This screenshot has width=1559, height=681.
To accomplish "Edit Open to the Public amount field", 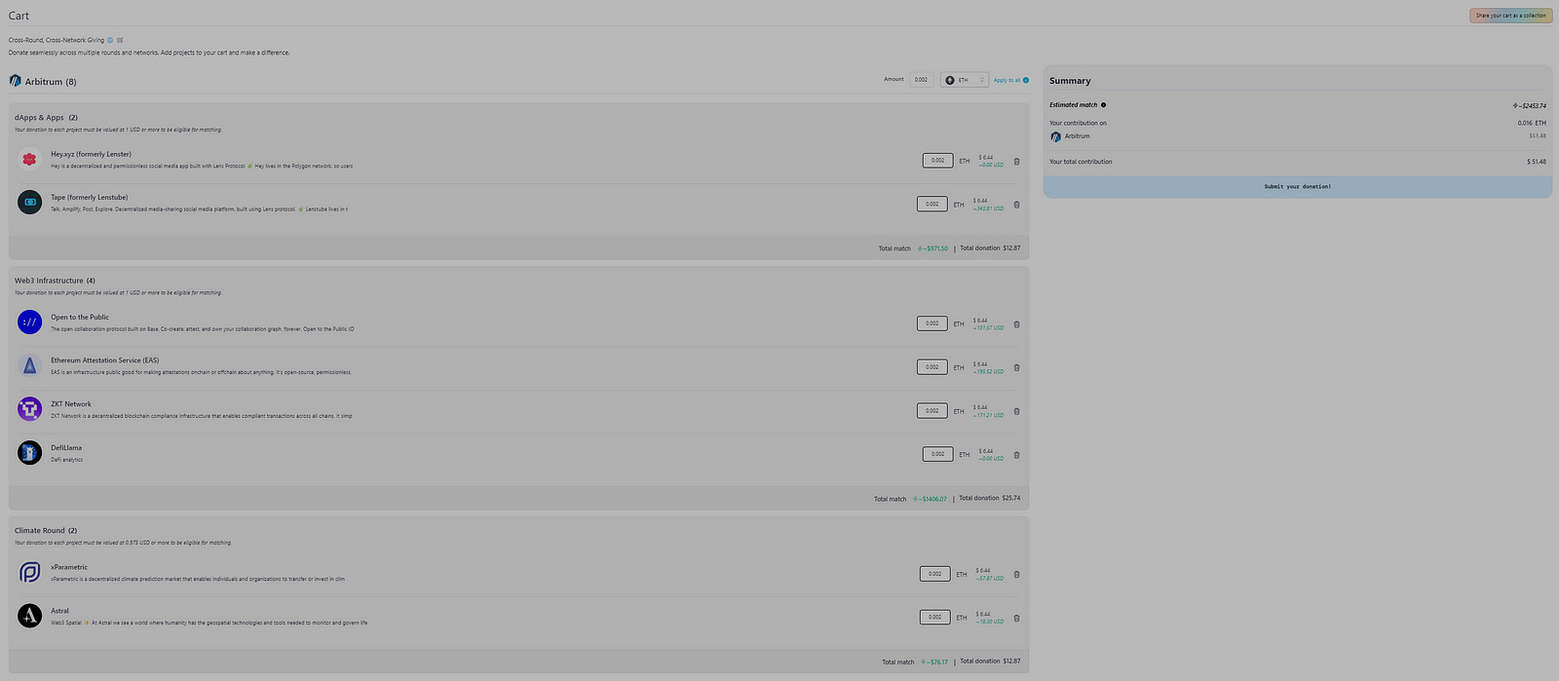I will click(x=932, y=323).
